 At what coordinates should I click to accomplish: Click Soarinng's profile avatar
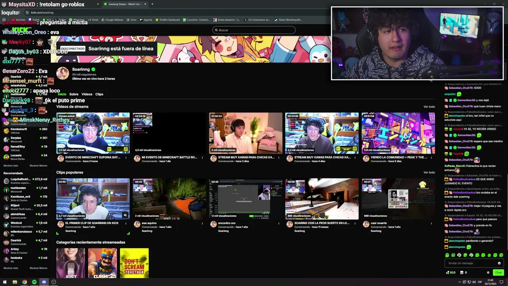62,73
